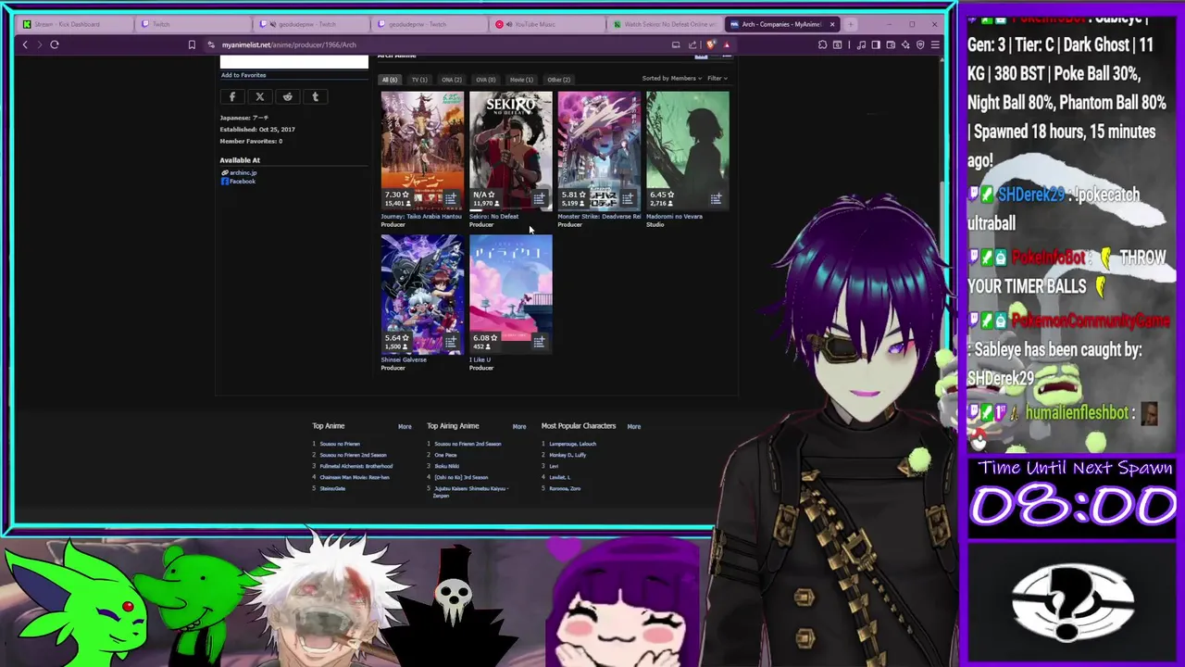This screenshot has height=667, width=1185.
Task: Add Journey: Taiko Arabia Hantou to list
Action: [x=451, y=198]
